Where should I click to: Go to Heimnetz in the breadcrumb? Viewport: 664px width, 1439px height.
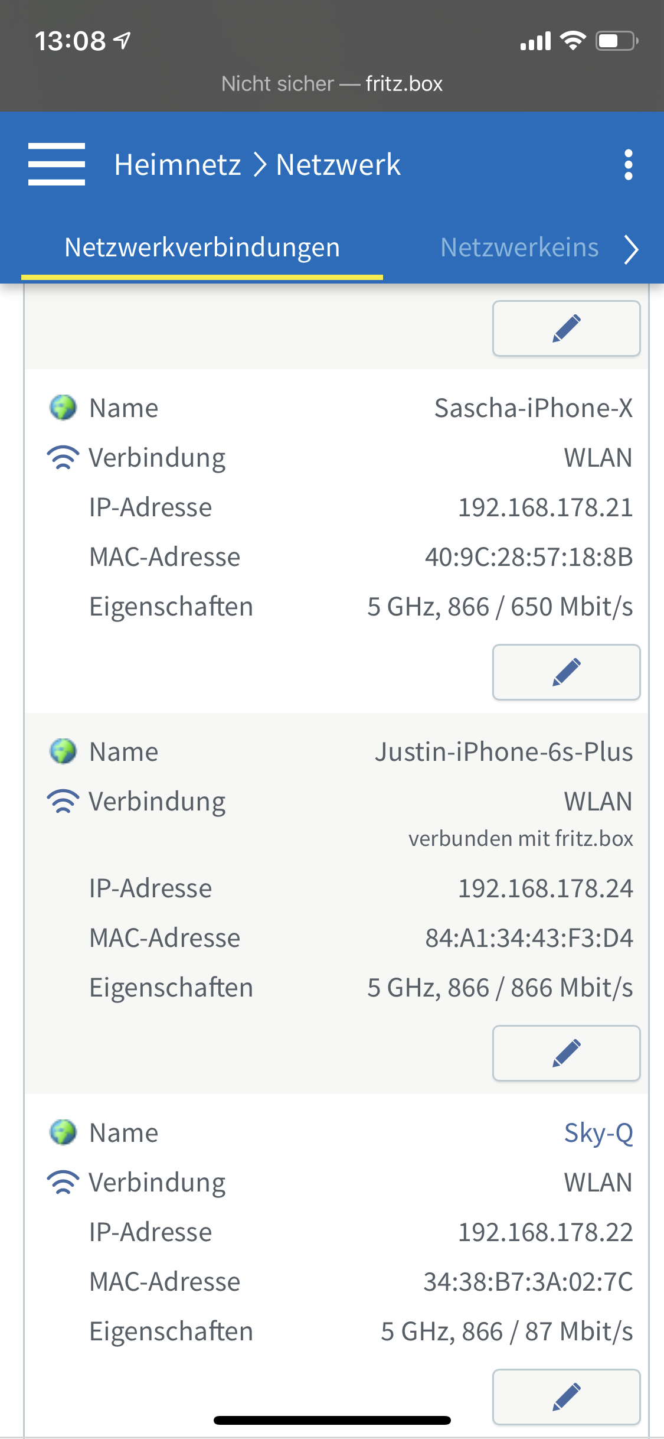tap(178, 164)
